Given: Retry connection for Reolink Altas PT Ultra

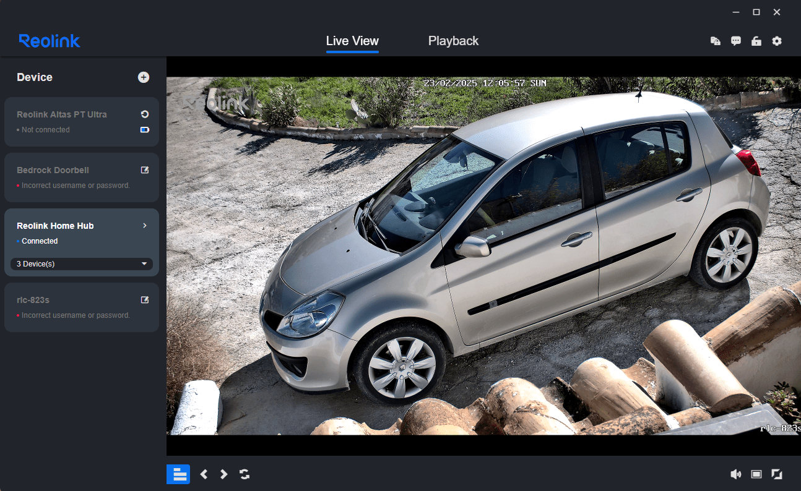Looking at the screenshot, I should point(145,114).
